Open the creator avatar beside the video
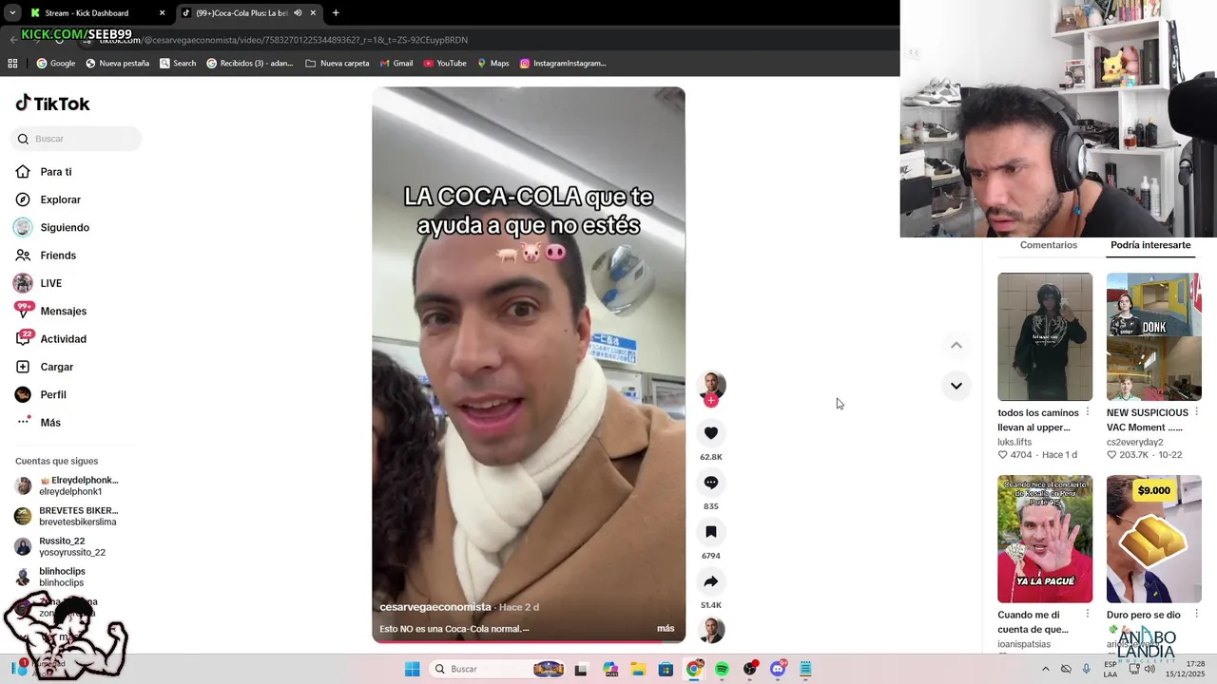This screenshot has width=1217, height=684. [711, 384]
